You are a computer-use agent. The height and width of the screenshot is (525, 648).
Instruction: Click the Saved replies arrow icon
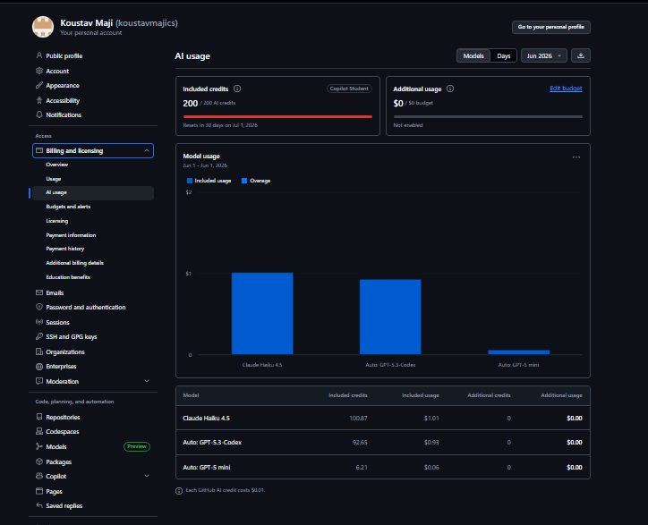[x=39, y=505]
